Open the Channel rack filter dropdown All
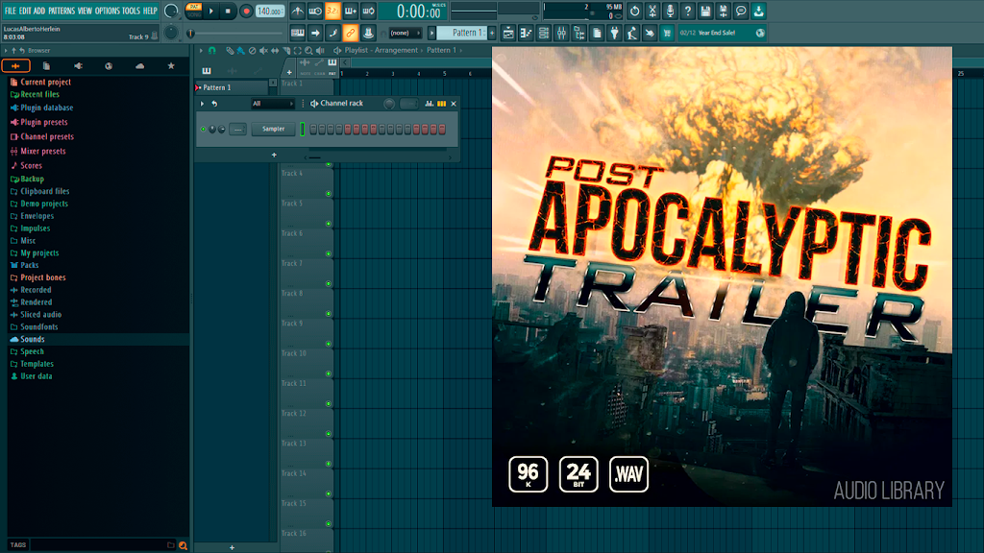The width and height of the screenshot is (984, 553). pos(272,104)
